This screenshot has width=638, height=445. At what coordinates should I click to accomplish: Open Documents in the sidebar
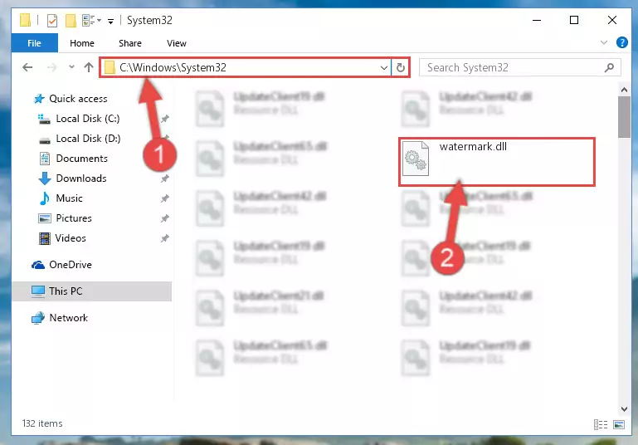(74, 159)
